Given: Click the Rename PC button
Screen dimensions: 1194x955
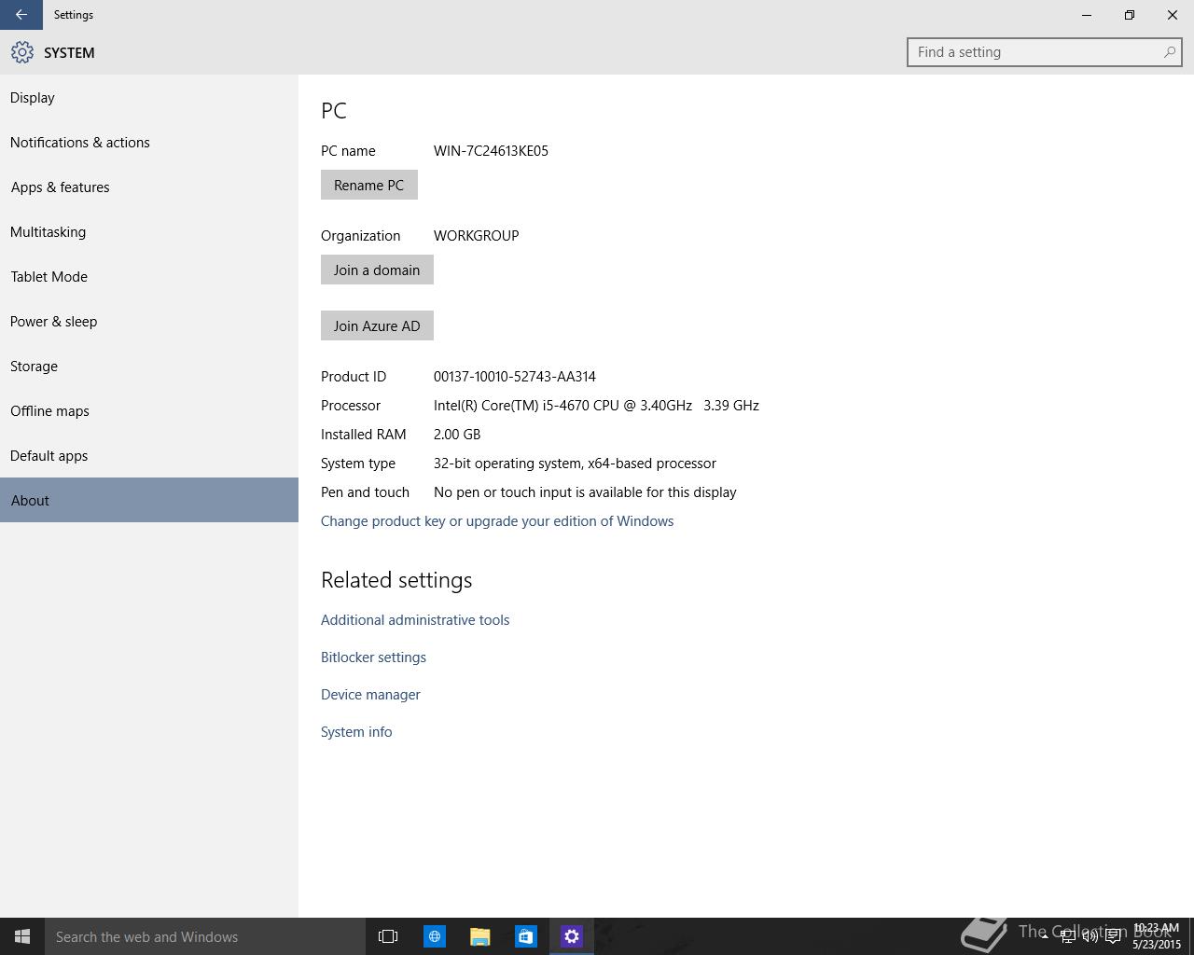Looking at the screenshot, I should pyautogui.click(x=369, y=185).
